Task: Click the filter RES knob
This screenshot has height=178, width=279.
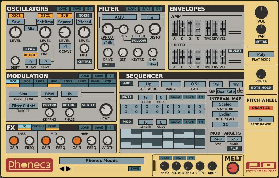Action: [124, 29]
